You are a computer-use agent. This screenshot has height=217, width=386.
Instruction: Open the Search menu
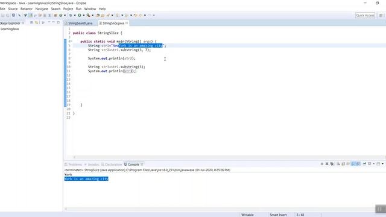coord(55,8)
